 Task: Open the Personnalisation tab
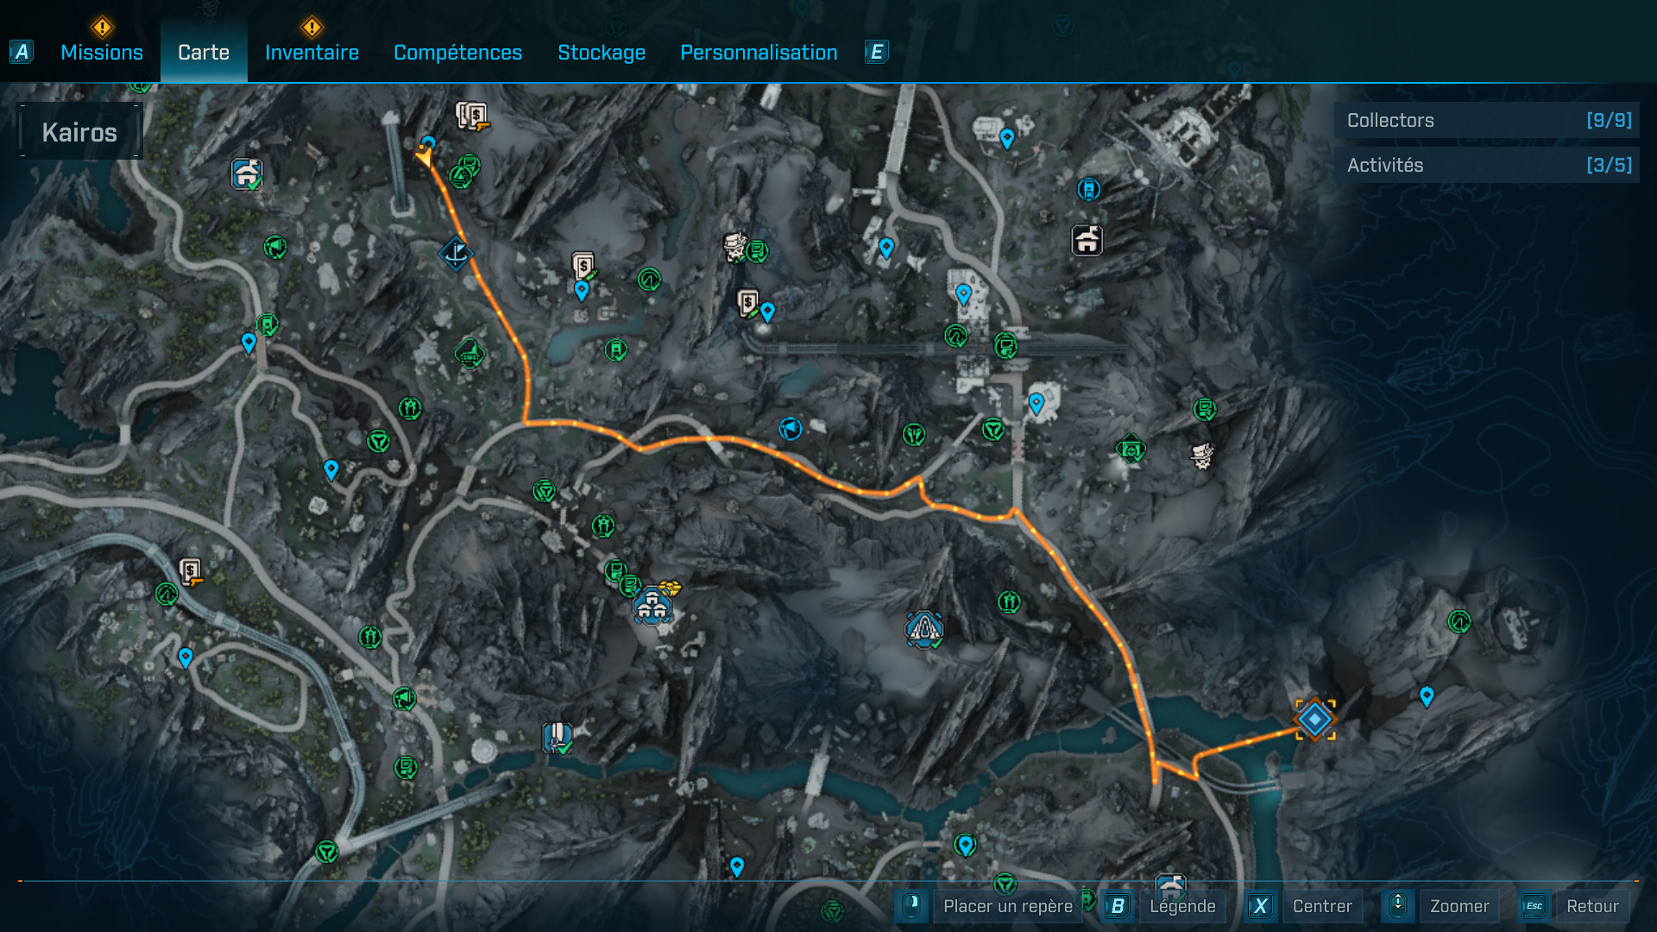759,53
